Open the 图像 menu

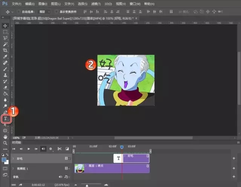[x=43, y=4]
